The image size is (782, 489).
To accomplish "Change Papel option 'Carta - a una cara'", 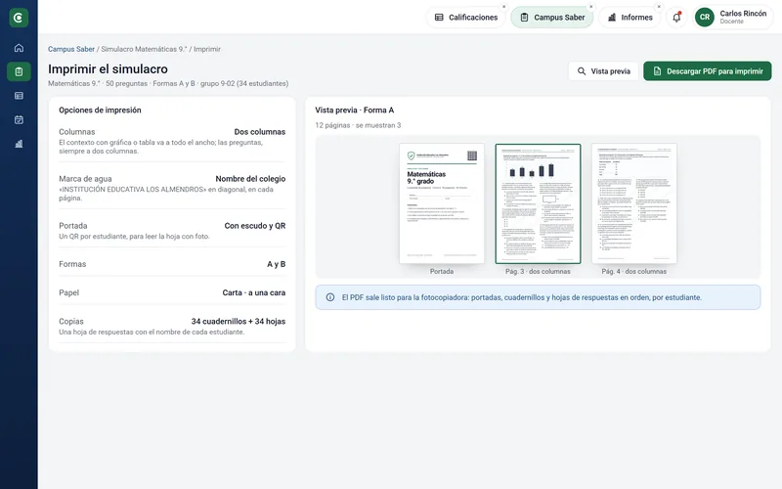I will pos(254,292).
